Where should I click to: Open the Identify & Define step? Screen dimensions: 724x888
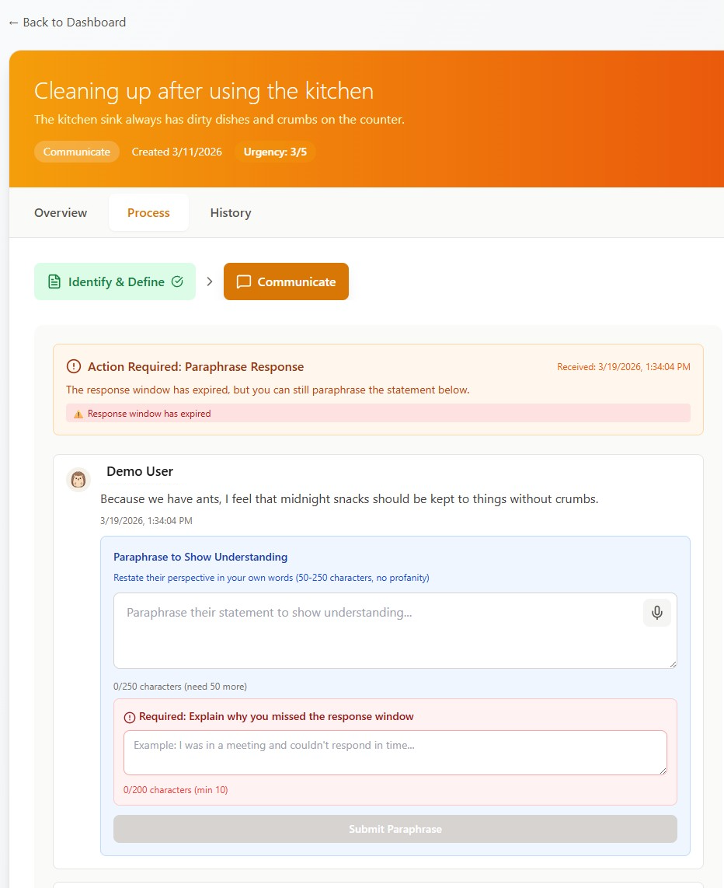pyautogui.click(x=115, y=281)
